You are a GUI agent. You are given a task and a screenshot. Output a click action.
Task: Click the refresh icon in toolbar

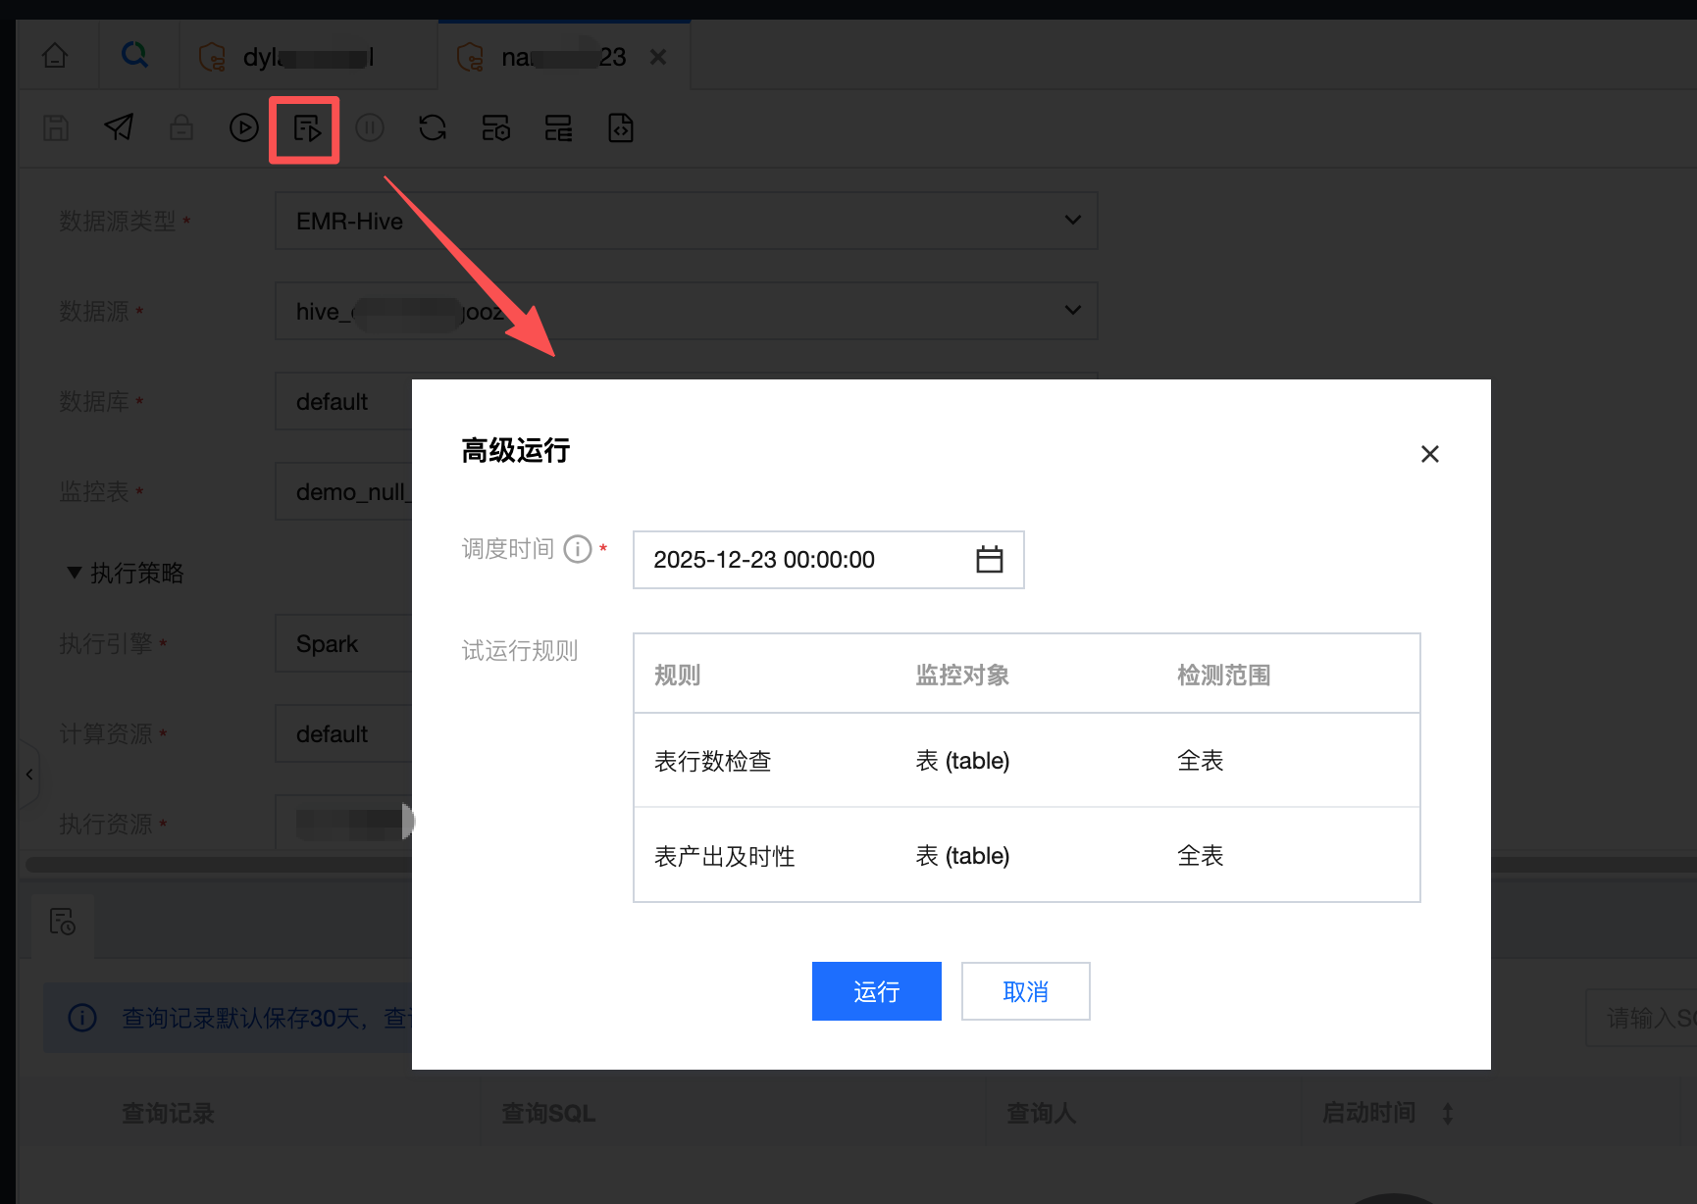[x=433, y=127]
